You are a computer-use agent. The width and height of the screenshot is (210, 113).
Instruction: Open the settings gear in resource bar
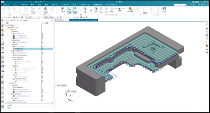coord(2,20)
